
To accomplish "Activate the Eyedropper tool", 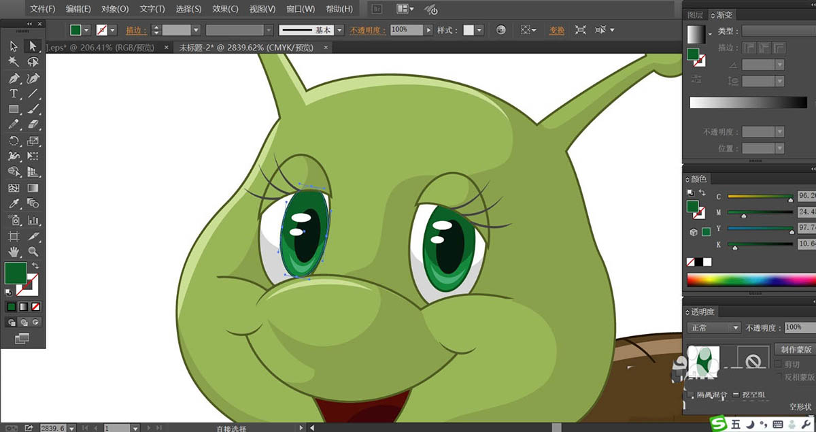I will pos(14,203).
